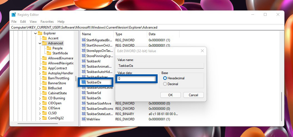The height and width of the screenshot is (137, 293).
Task: Click the People folder icon in tree
Action: click(49, 48)
